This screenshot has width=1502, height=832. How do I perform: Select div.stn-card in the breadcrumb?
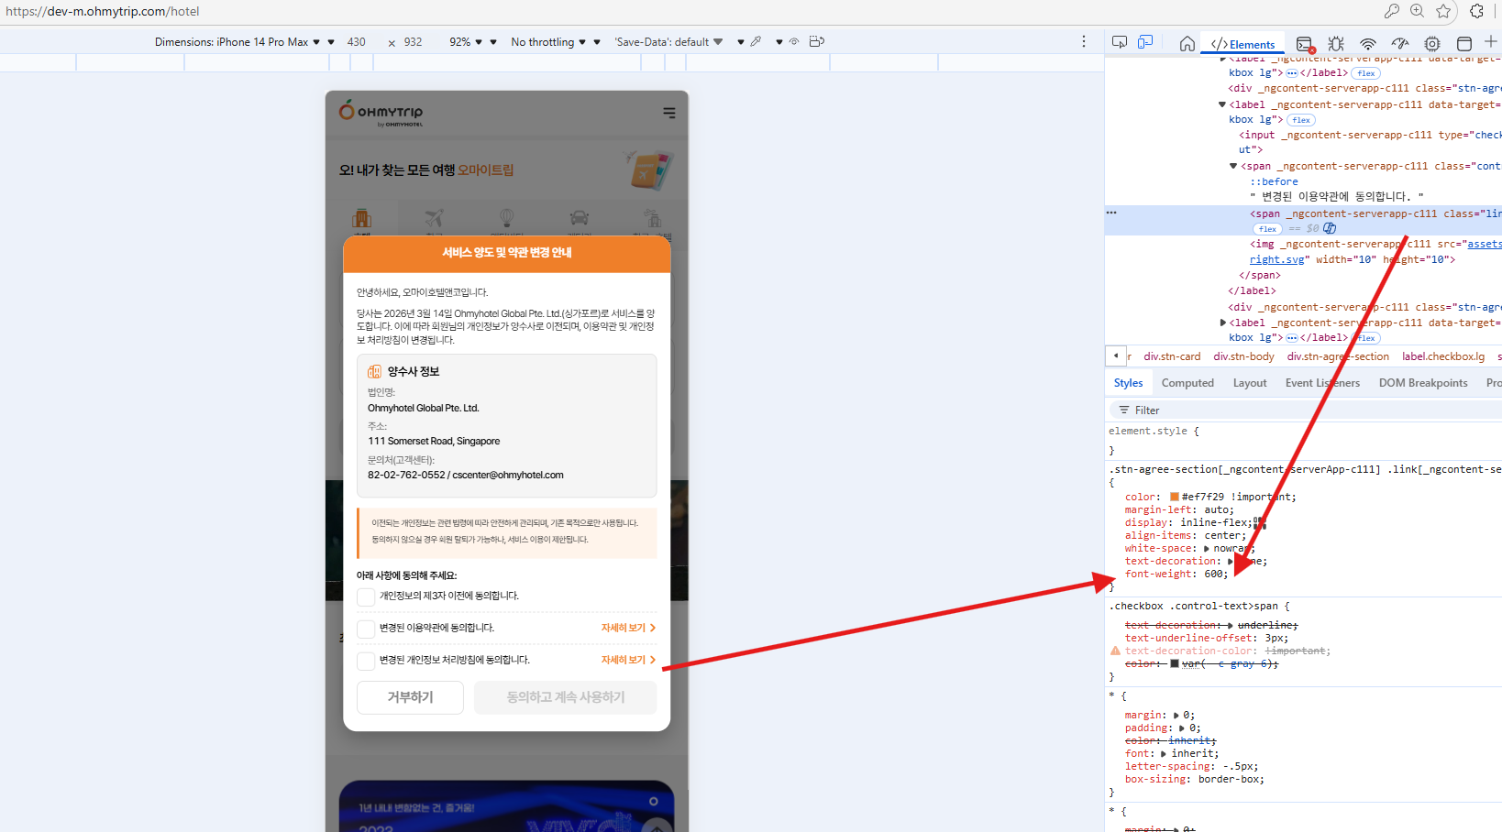(x=1172, y=356)
